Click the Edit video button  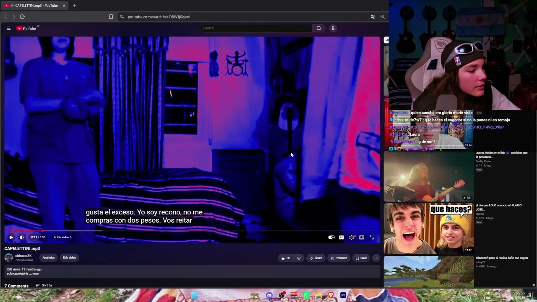point(69,258)
